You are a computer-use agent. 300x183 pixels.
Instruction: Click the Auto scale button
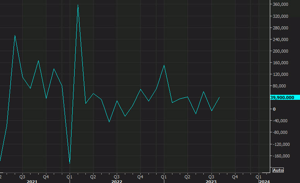(278, 170)
